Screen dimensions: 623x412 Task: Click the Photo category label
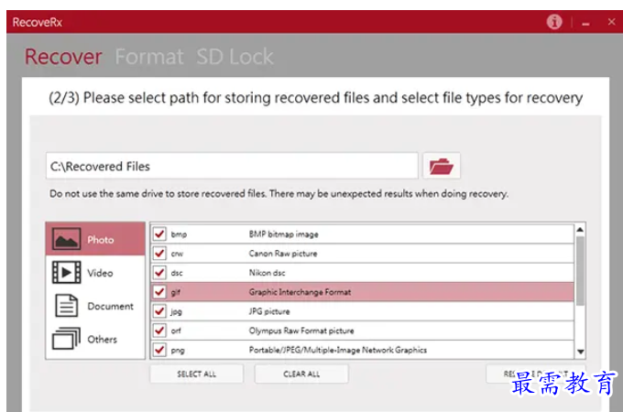(x=101, y=239)
